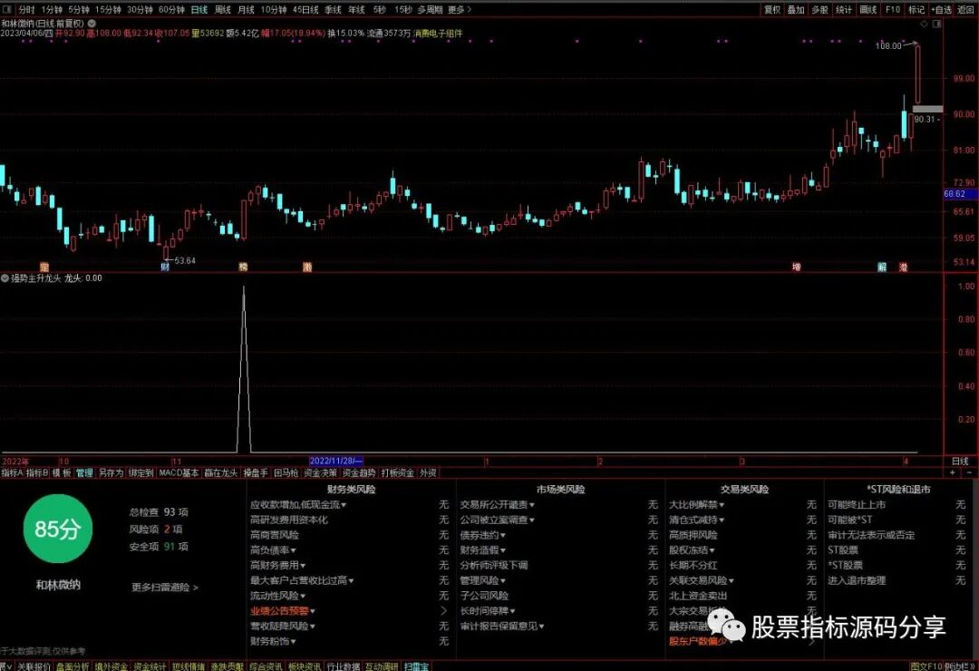This screenshot has height=671, width=979.
Task: Switch to 1分钟 chart period
Action: [52, 9]
